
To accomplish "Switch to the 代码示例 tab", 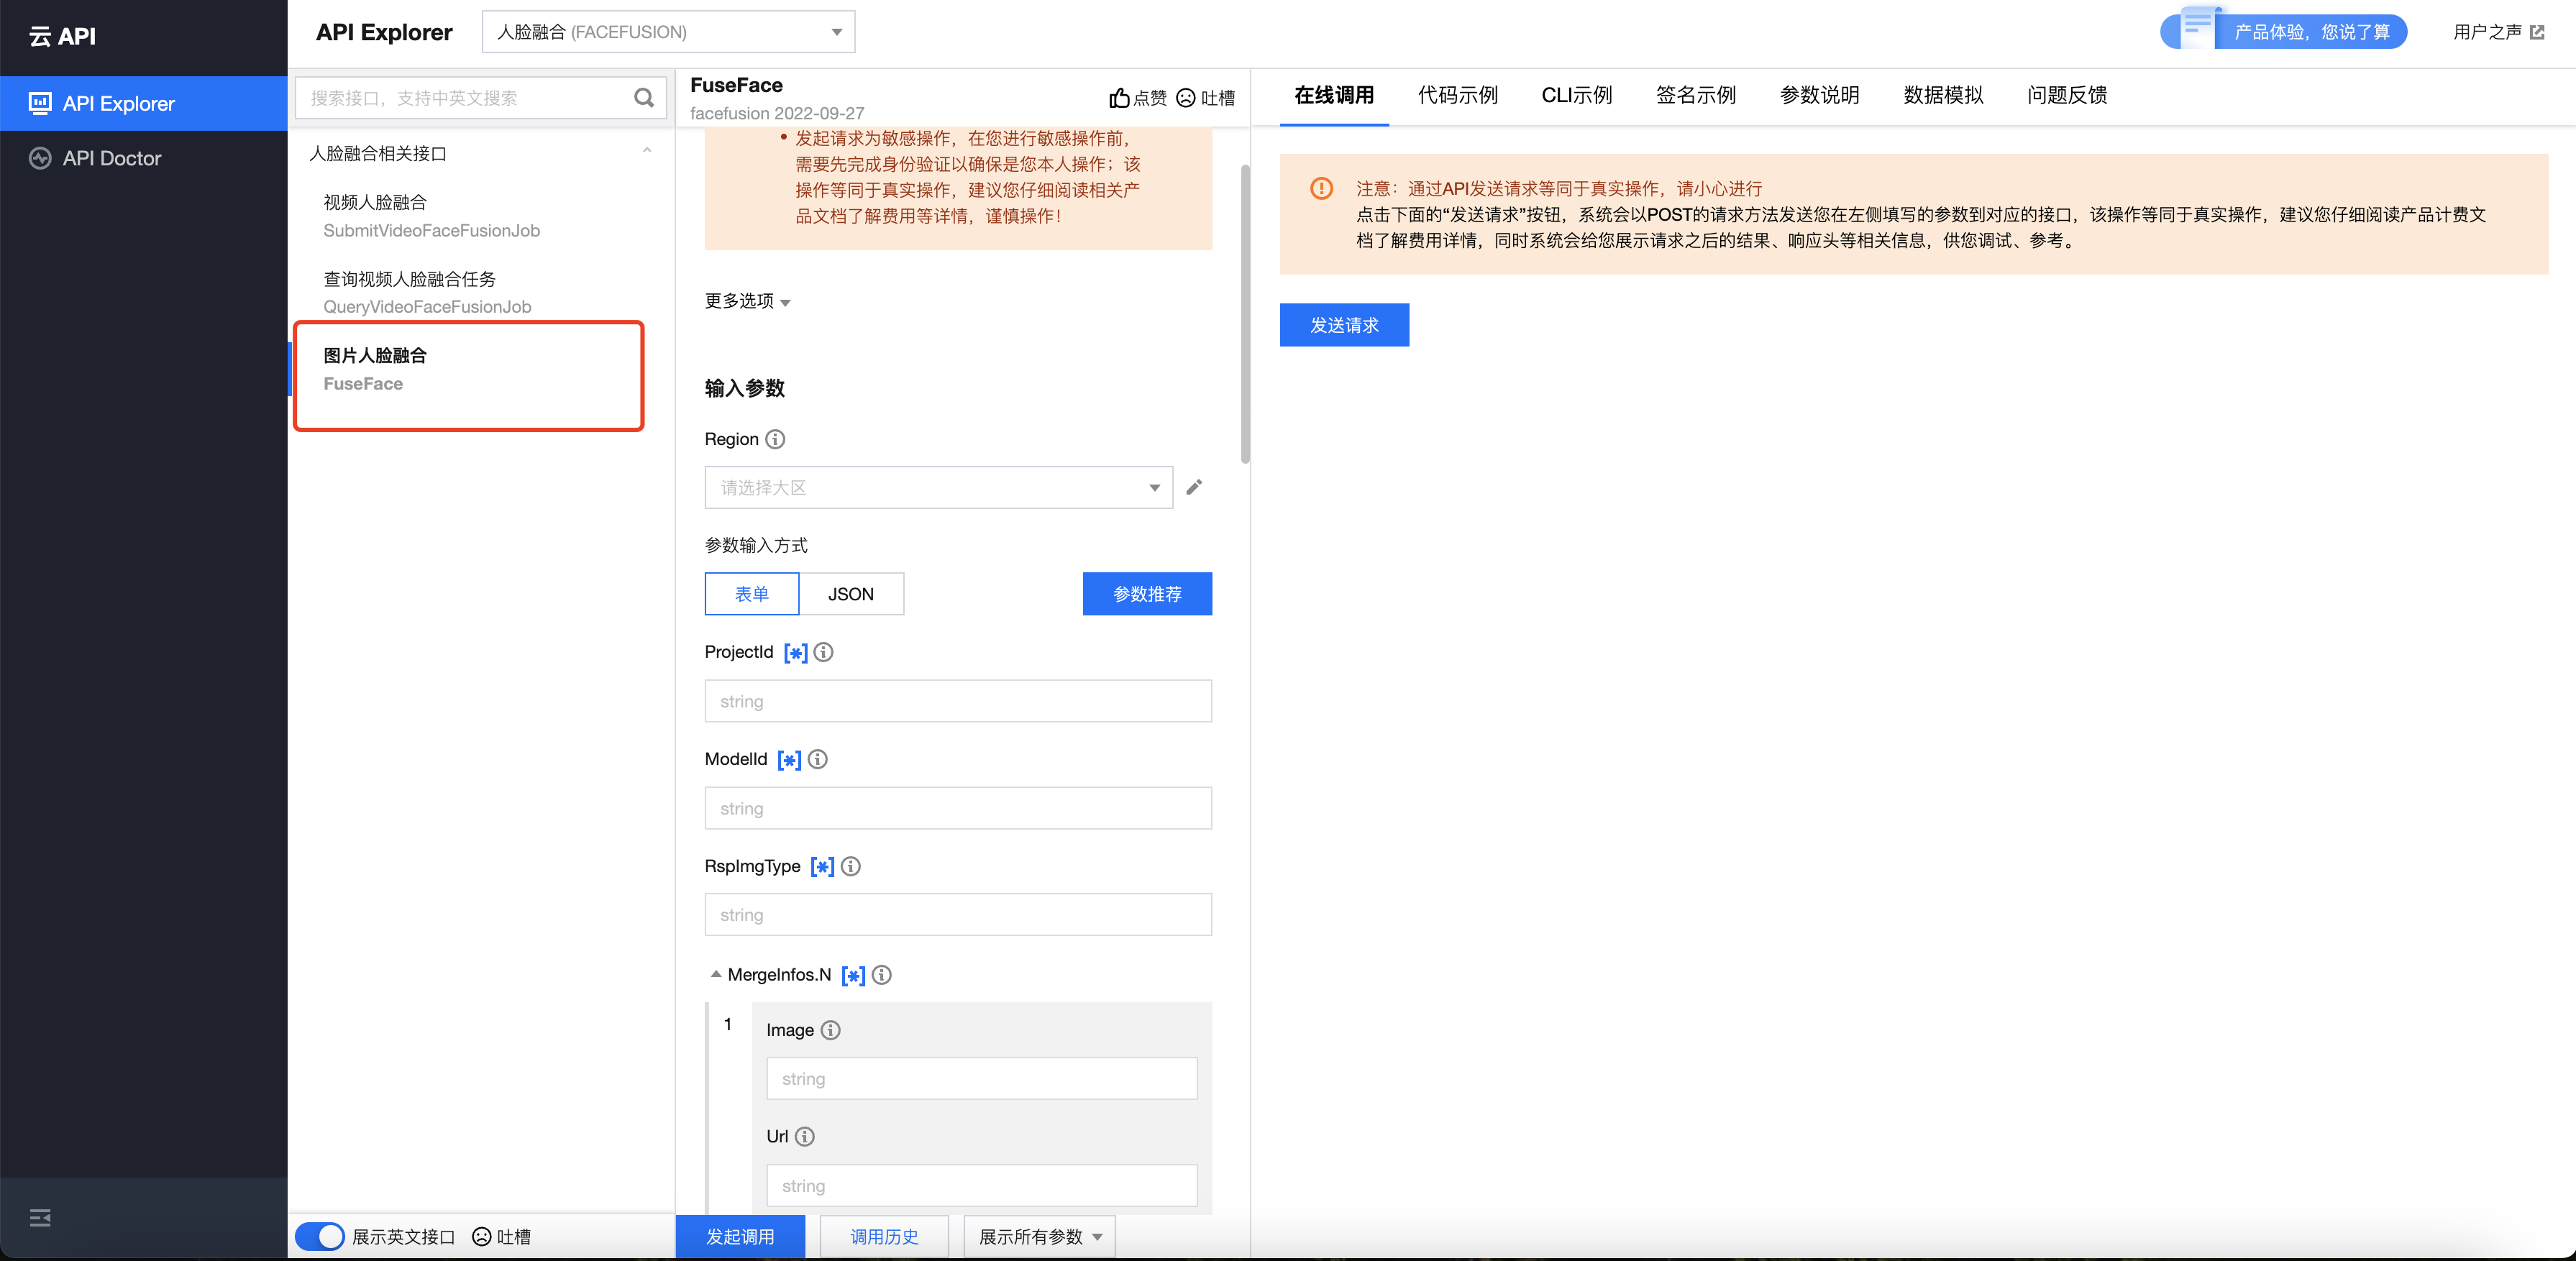I will tap(1457, 95).
